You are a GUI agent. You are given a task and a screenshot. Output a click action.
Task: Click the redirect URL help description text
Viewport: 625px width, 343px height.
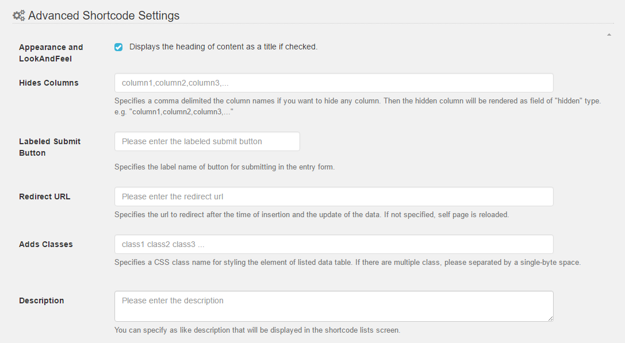(x=312, y=215)
